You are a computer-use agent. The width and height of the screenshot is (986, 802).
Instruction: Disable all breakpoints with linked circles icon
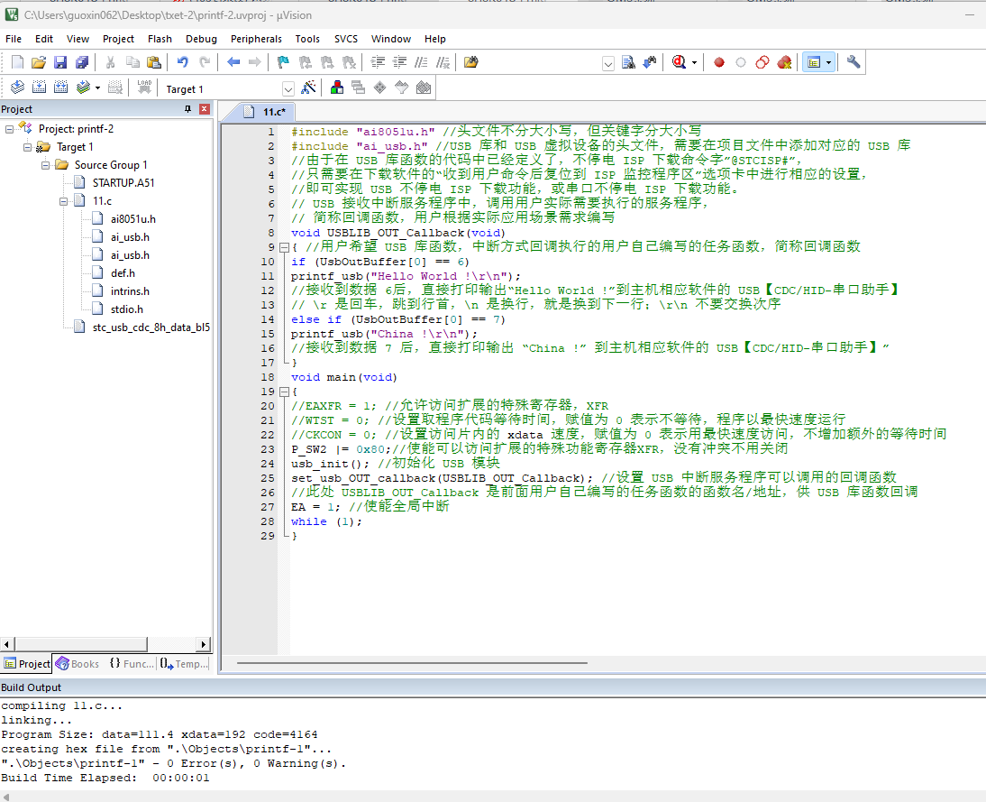coord(762,62)
